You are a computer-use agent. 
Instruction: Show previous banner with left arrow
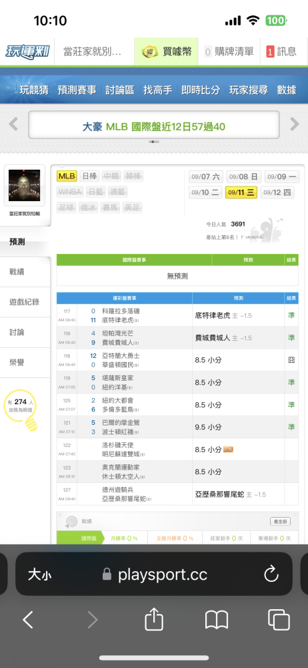tap(13, 124)
